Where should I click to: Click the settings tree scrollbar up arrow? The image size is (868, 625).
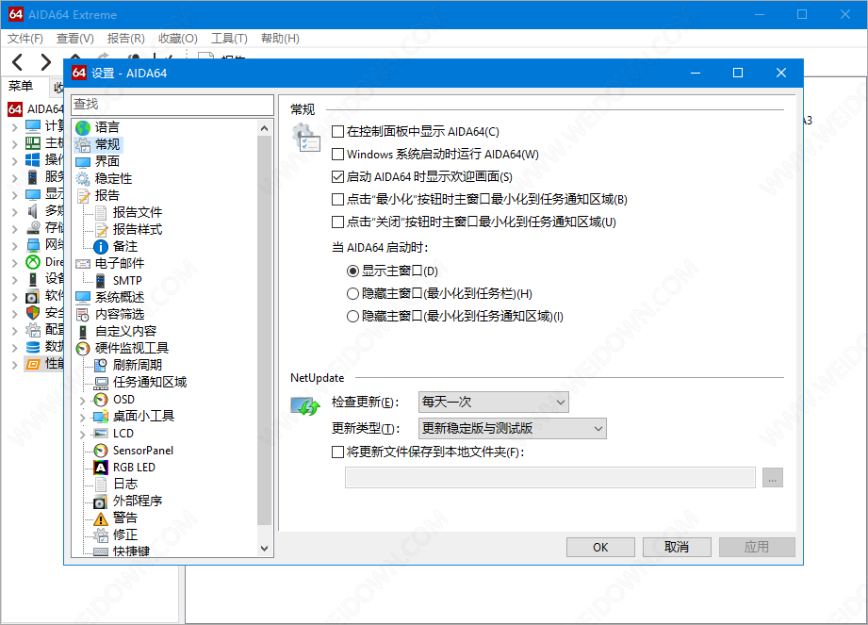point(265,128)
